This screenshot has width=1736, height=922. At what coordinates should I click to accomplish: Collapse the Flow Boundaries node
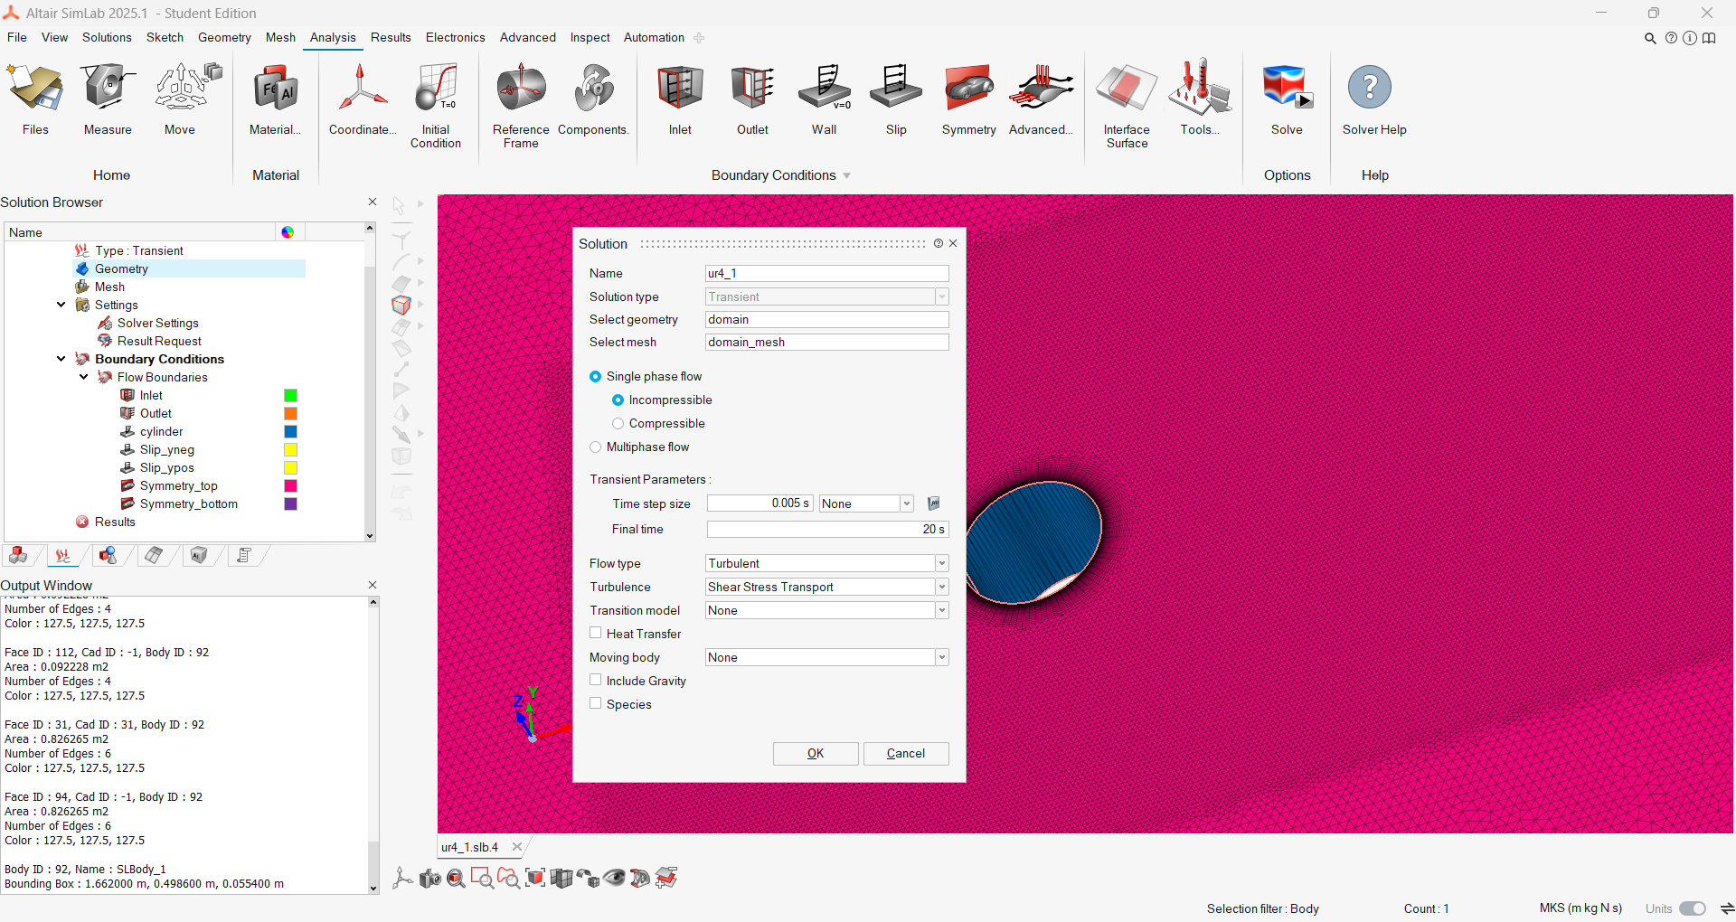tap(83, 377)
